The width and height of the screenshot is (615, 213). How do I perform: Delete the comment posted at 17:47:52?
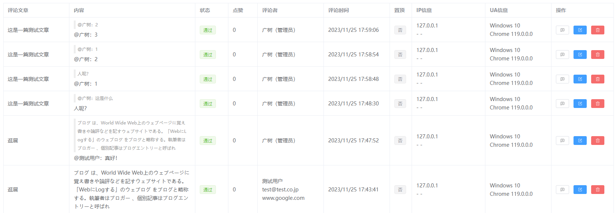click(x=597, y=141)
